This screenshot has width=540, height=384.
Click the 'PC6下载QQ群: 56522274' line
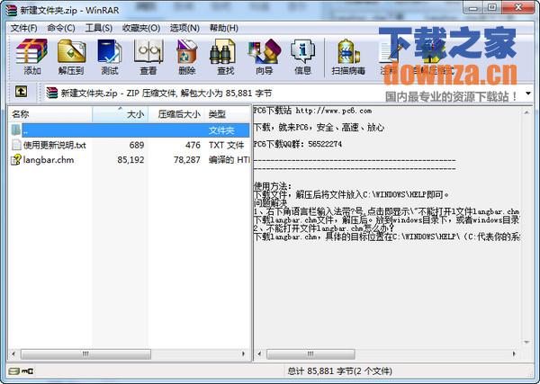pos(298,144)
